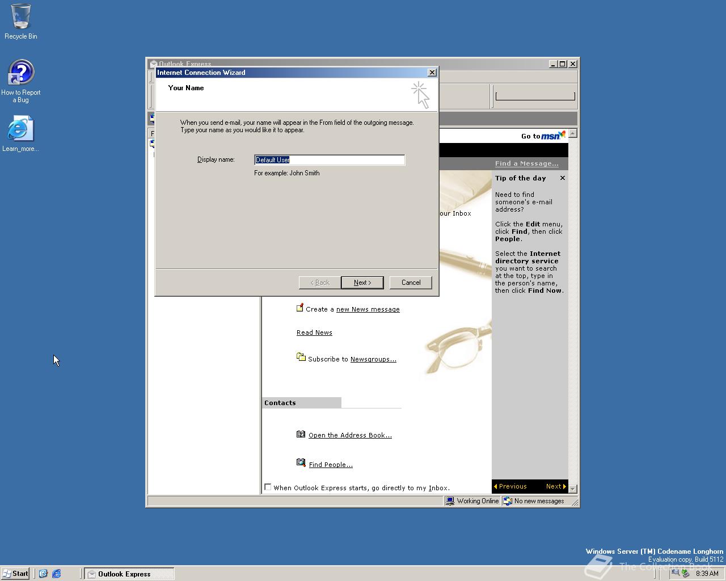Click the Display name text field
The height and width of the screenshot is (581, 726).
(330, 160)
